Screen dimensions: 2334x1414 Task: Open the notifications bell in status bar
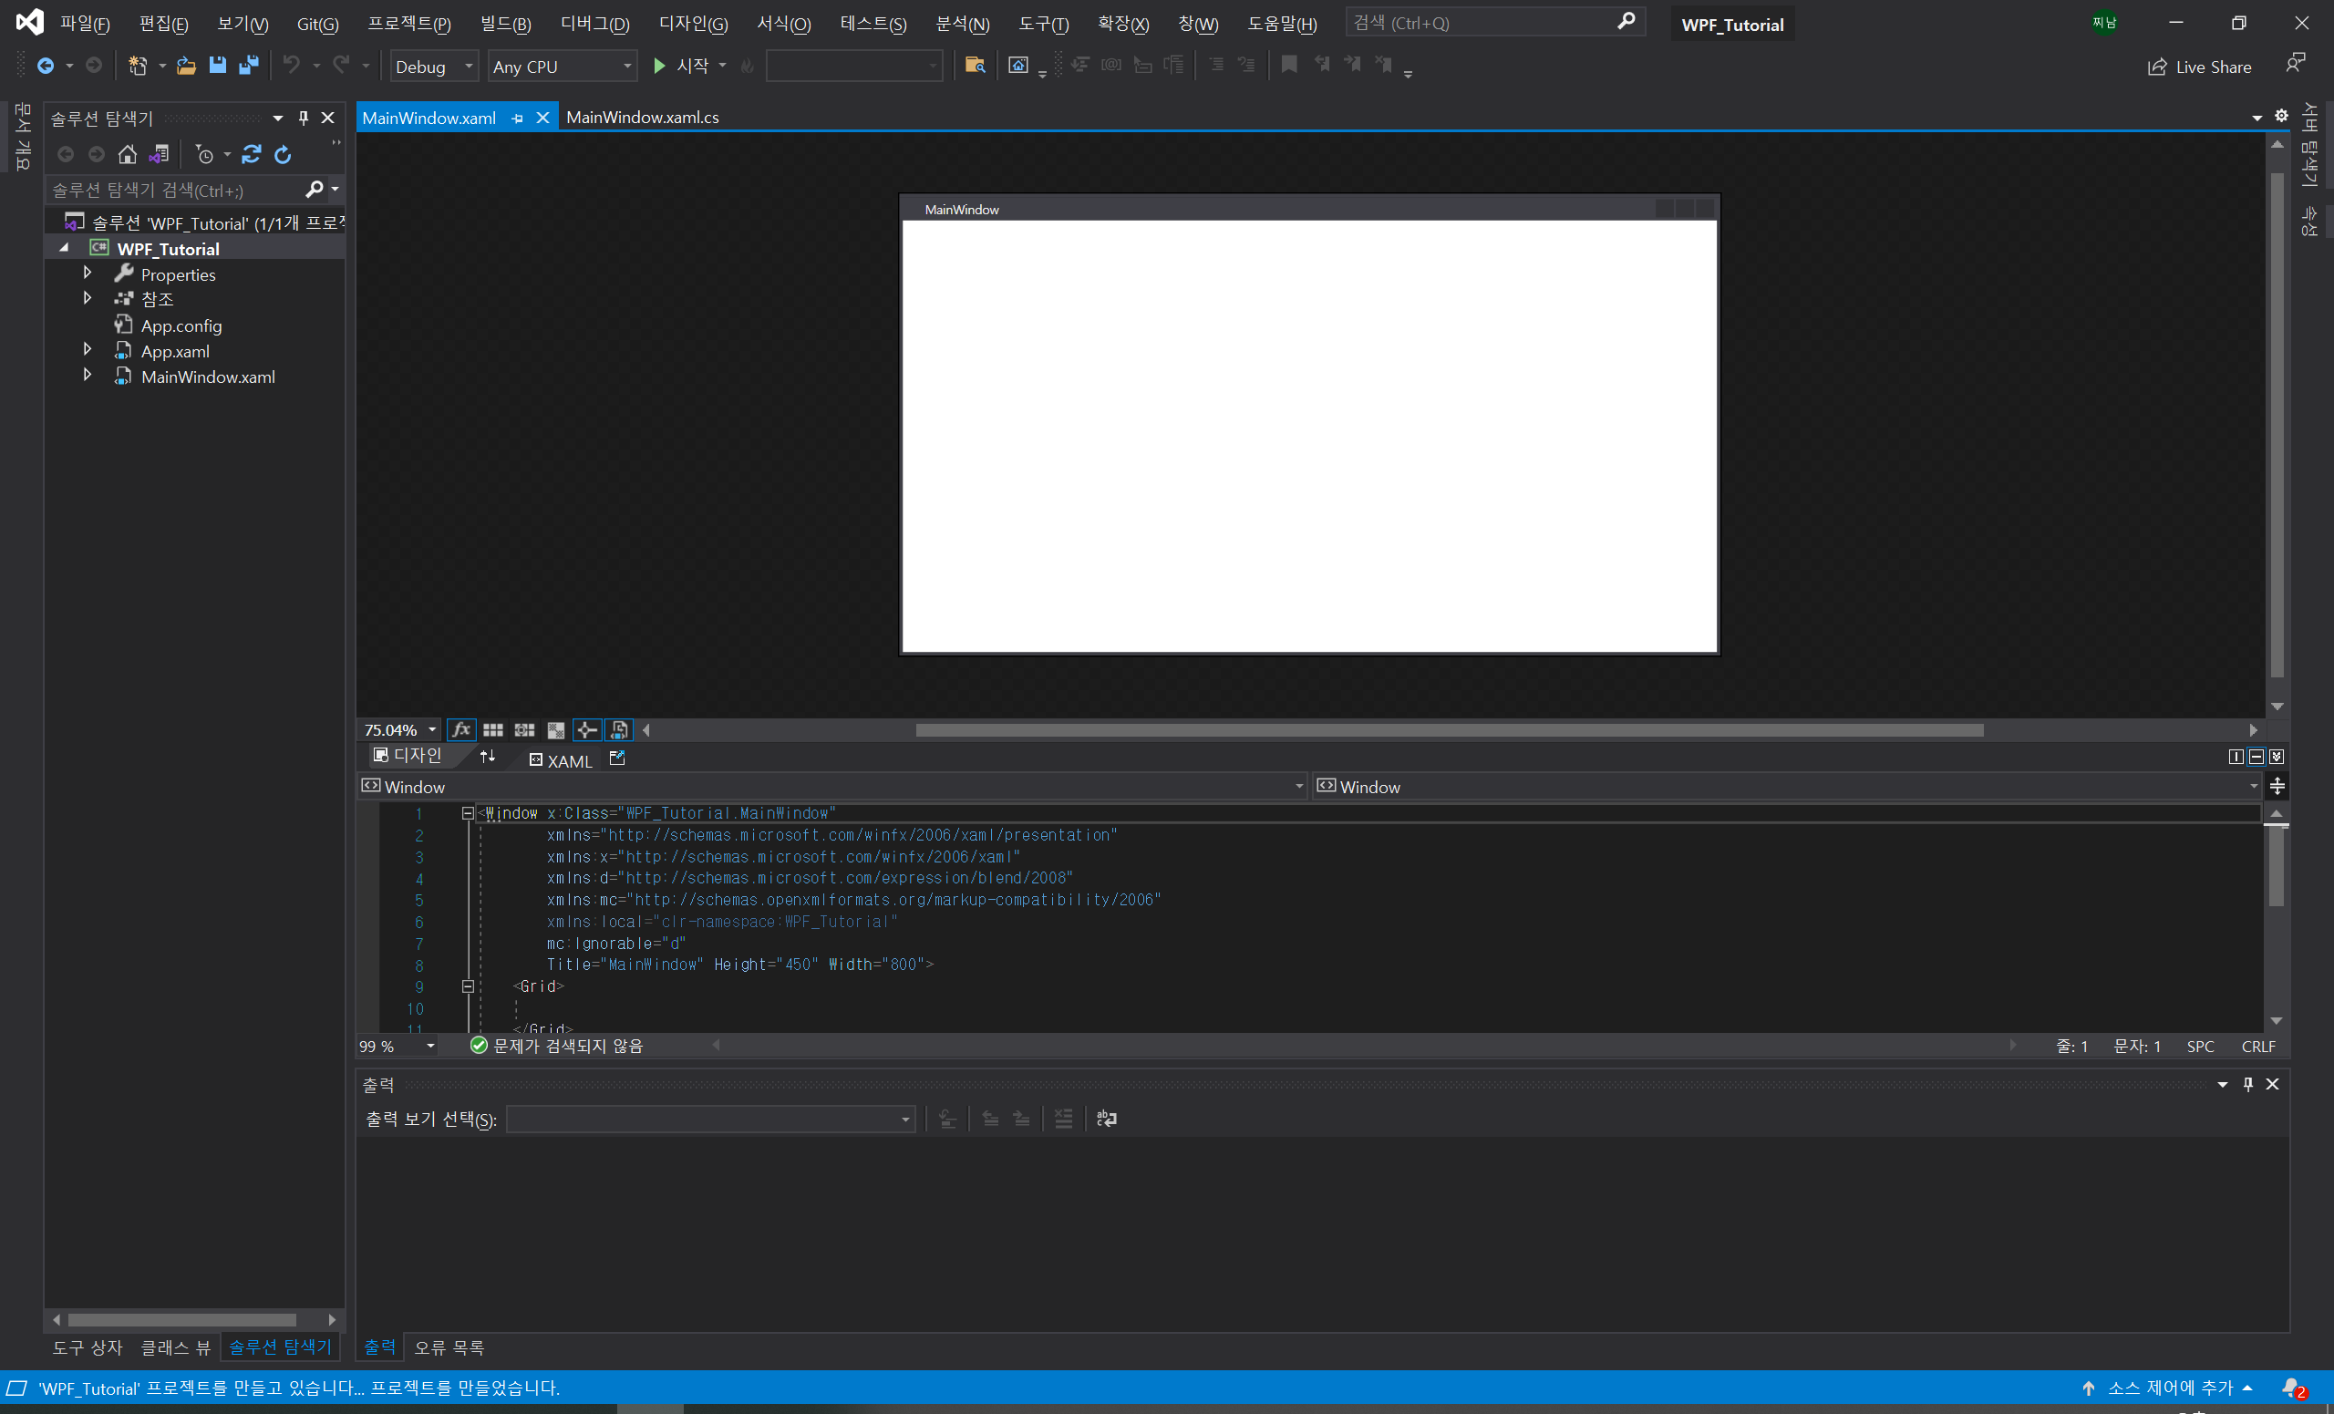pos(2291,1388)
